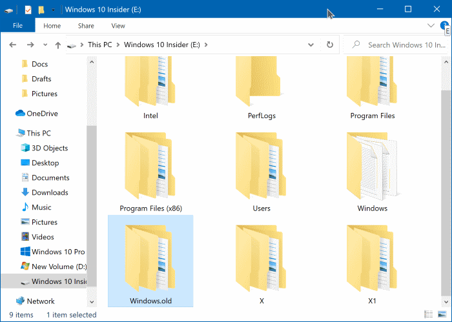Expand the chevron after Windows 10 Insider (E:)
This screenshot has height=322, width=452.
click(206, 45)
